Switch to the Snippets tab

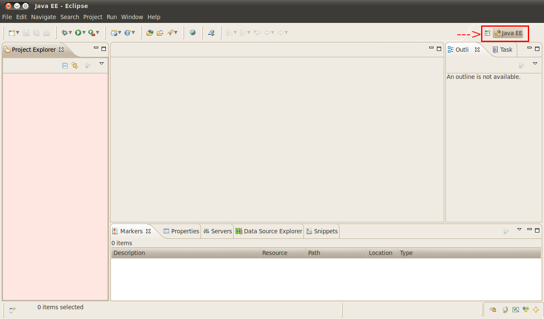pos(322,231)
